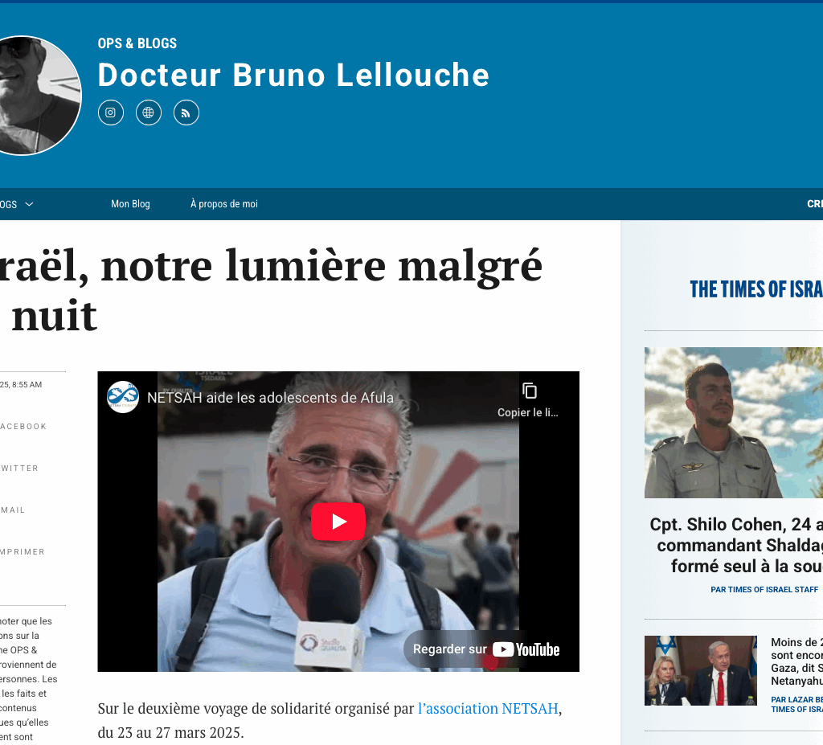Open the RSS feed icon
This screenshot has height=745, width=823.
point(186,113)
